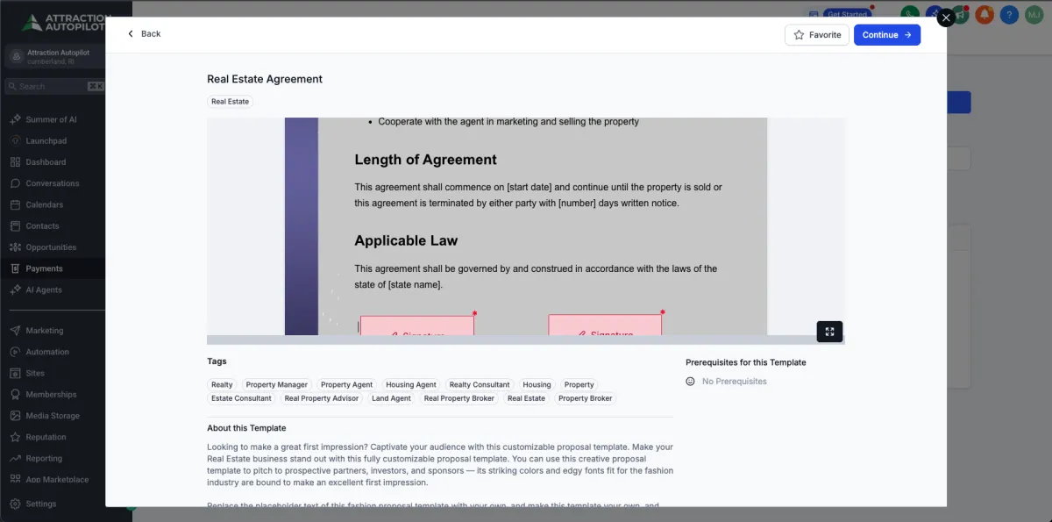Click the green phone dialer icon

click(x=909, y=14)
